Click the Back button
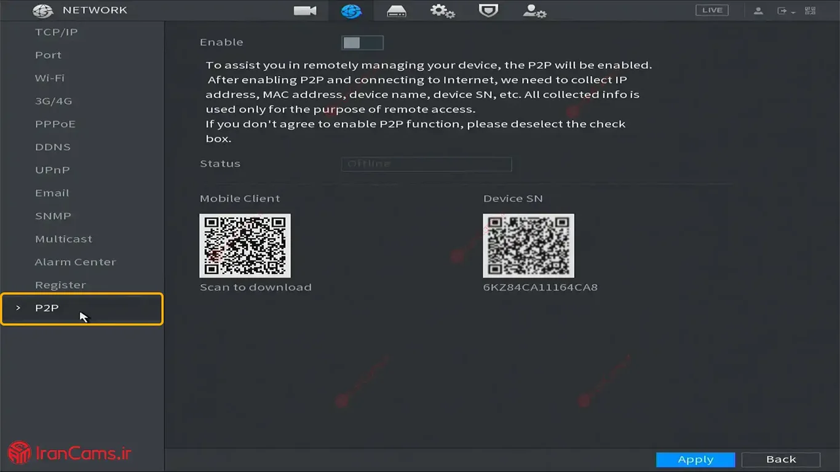 click(781, 460)
